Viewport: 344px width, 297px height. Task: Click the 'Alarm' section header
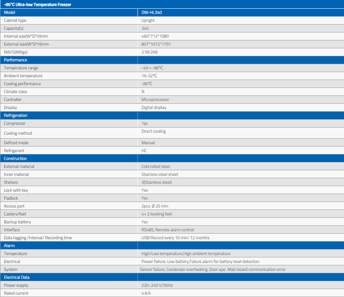tap(10, 246)
